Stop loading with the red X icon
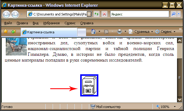Image resolution: width=184 pixels, height=111 pixels. point(104,14)
